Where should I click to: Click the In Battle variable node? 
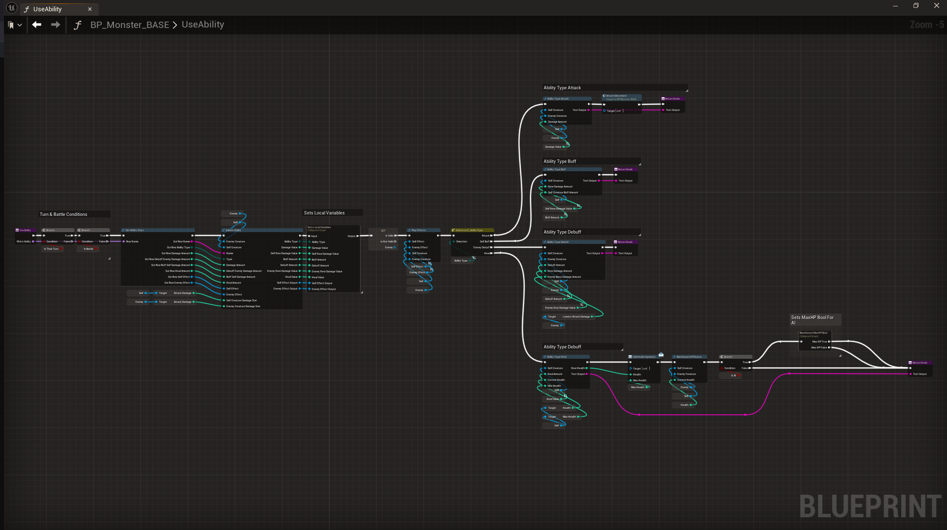tap(88, 249)
